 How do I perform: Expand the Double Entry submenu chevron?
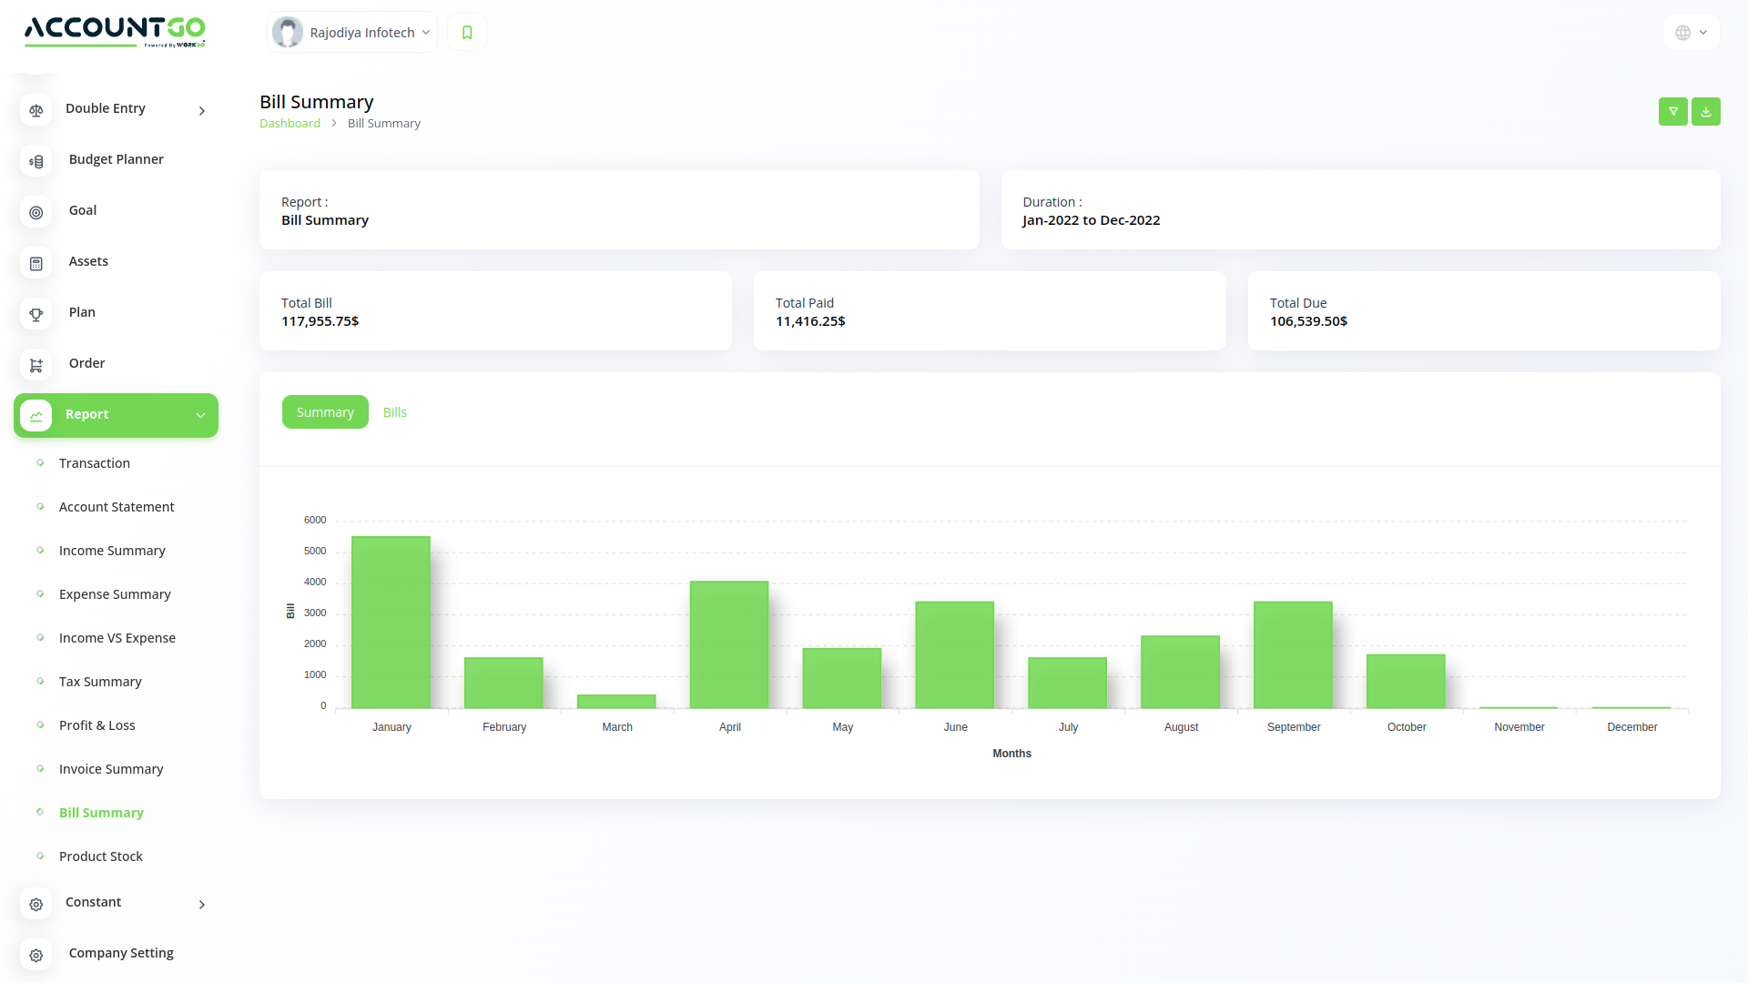click(202, 111)
